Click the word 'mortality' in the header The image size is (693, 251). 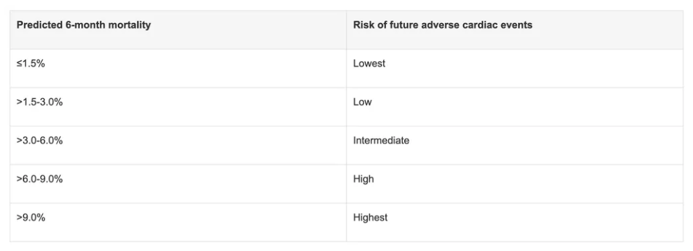pos(129,25)
